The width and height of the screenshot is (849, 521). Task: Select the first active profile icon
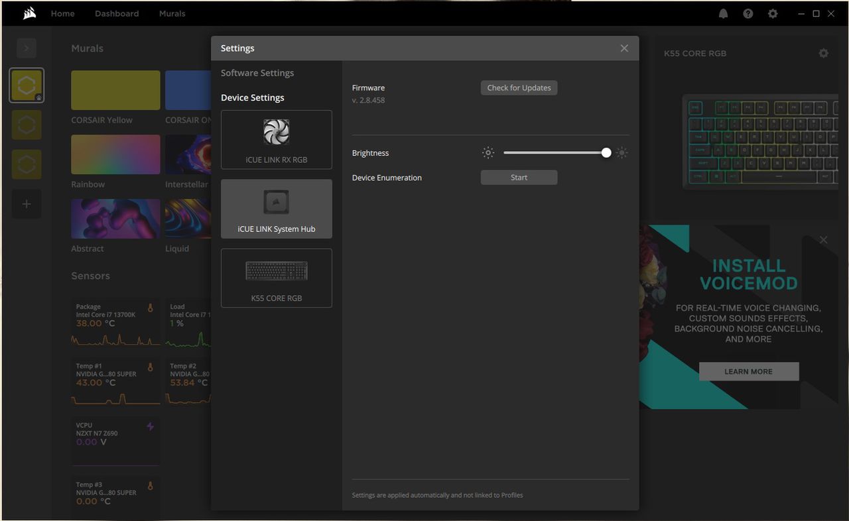[x=27, y=86]
